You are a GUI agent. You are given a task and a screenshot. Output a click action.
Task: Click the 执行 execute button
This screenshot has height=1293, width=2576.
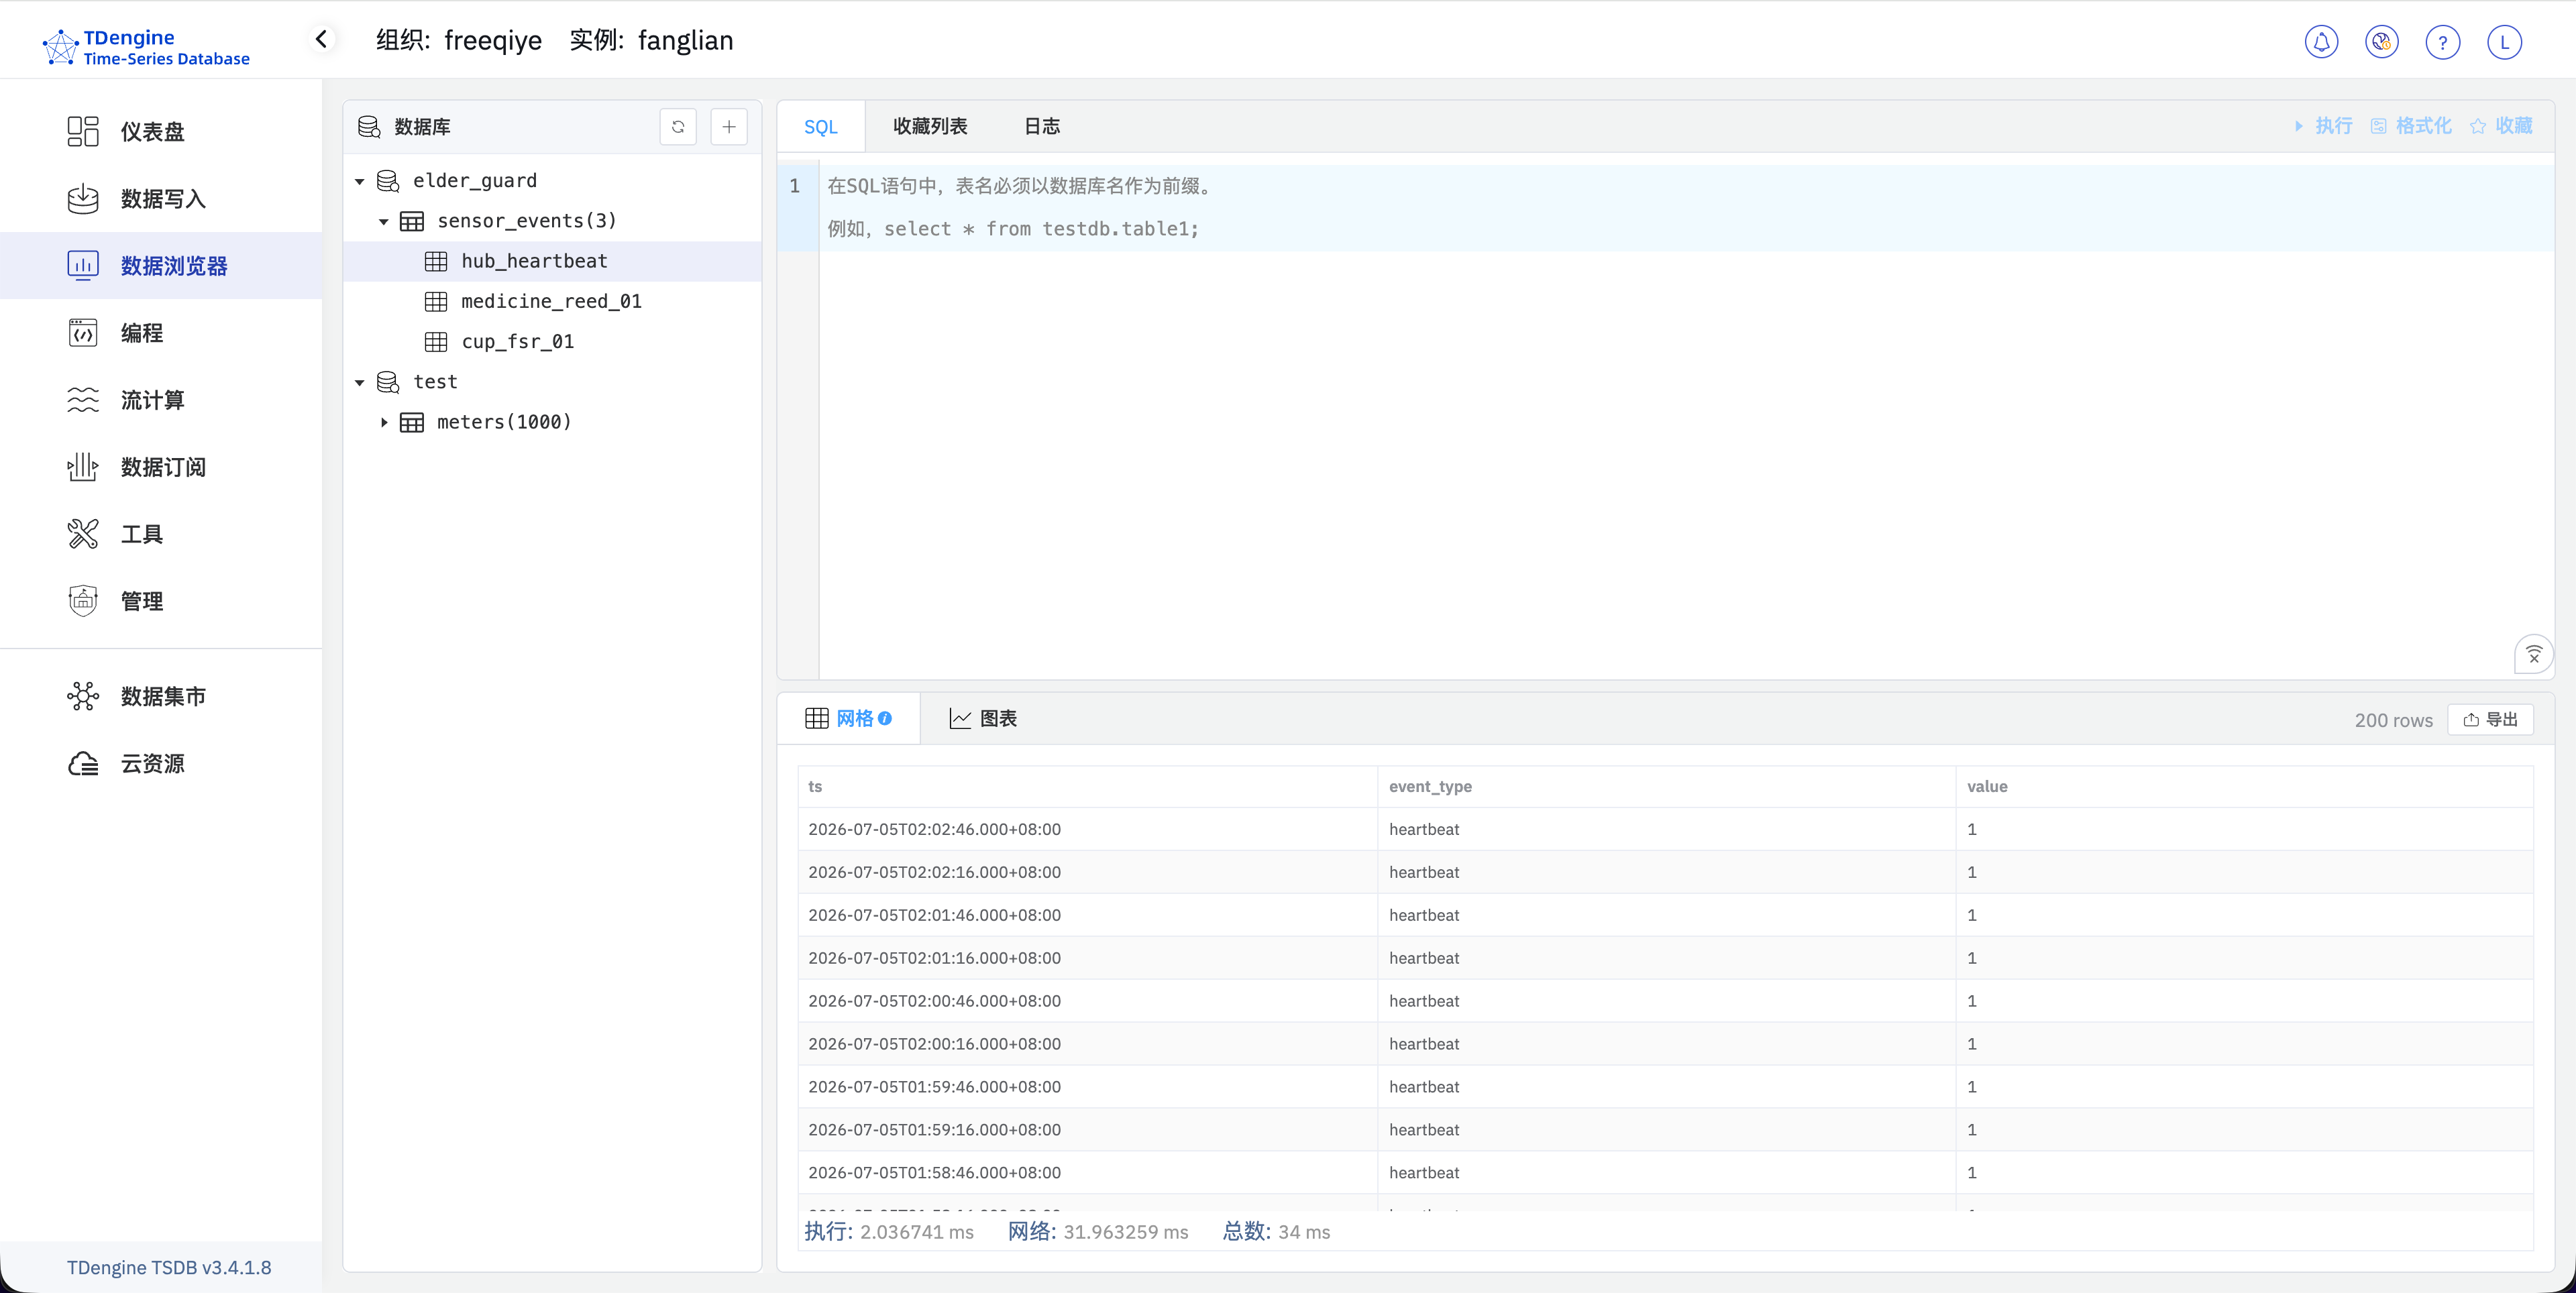coord(2323,126)
